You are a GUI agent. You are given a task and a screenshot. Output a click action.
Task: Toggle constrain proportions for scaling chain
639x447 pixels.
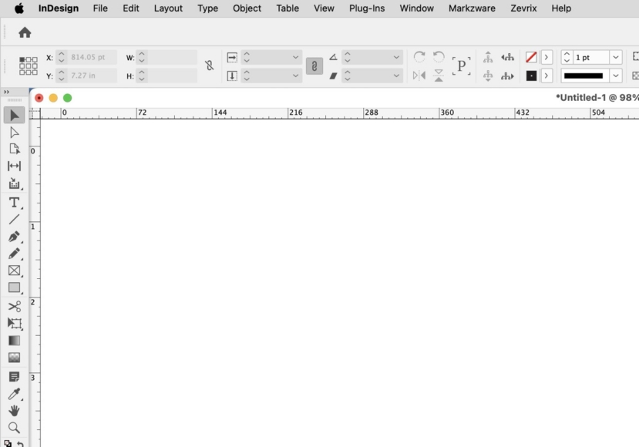[314, 66]
